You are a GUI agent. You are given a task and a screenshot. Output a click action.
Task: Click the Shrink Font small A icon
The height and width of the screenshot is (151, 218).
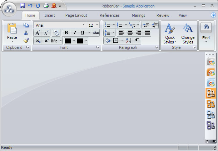[x=46, y=33]
